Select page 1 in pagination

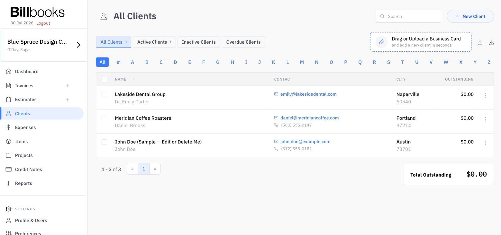coord(144,169)
